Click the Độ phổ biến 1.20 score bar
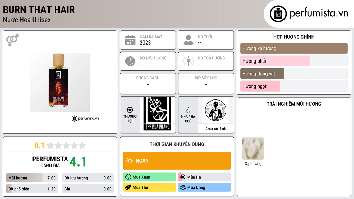 pyautogui.click(x=32, y=189)
